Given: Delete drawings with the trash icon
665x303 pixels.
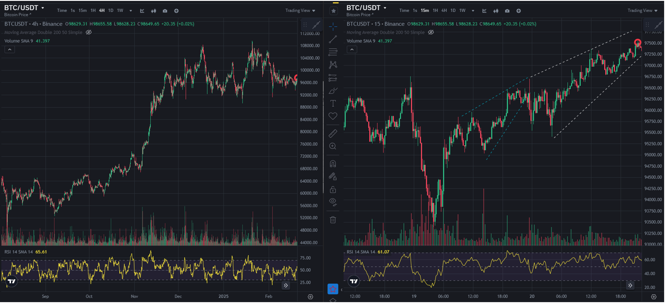Looking at the screenshot, I should [x=333, y=219].
